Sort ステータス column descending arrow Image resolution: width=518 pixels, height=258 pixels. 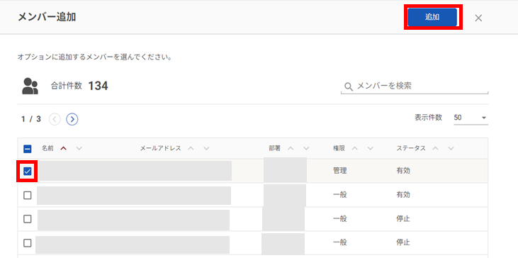(x=451, y=148)
